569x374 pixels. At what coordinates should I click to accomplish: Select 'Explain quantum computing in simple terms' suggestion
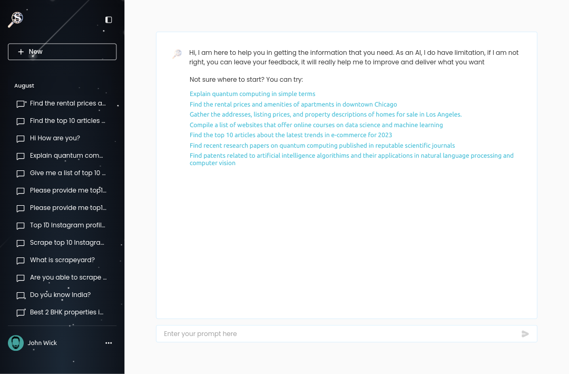click(x=252, y=94)
